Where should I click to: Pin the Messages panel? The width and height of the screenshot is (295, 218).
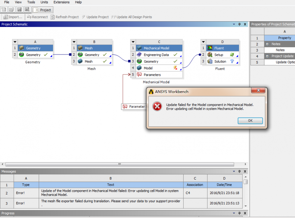239,171
